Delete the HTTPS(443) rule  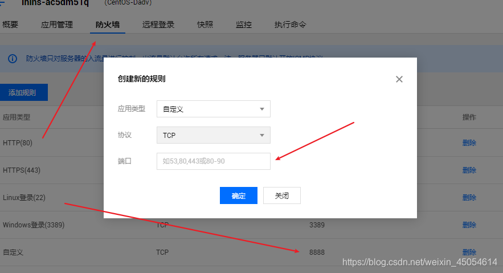[469, 170]
